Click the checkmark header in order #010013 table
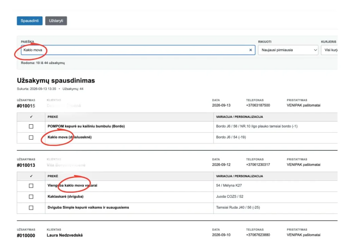Viewport: 348px width, 248px height. click(31, 176)
